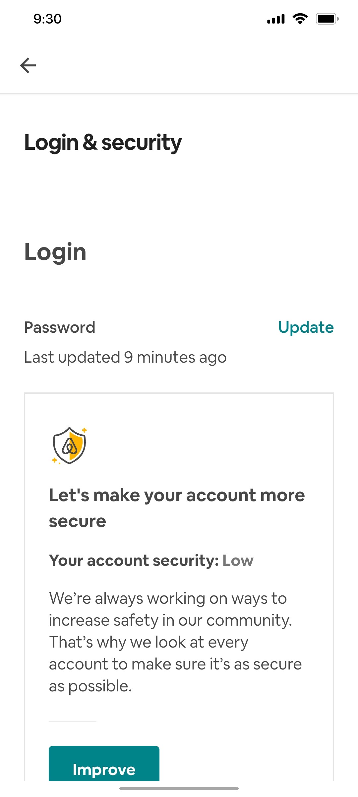The height and width of the screenshot is (797, 358).
Task: Tap the cellular signal strength icon
Action: (x=276, y=19)
